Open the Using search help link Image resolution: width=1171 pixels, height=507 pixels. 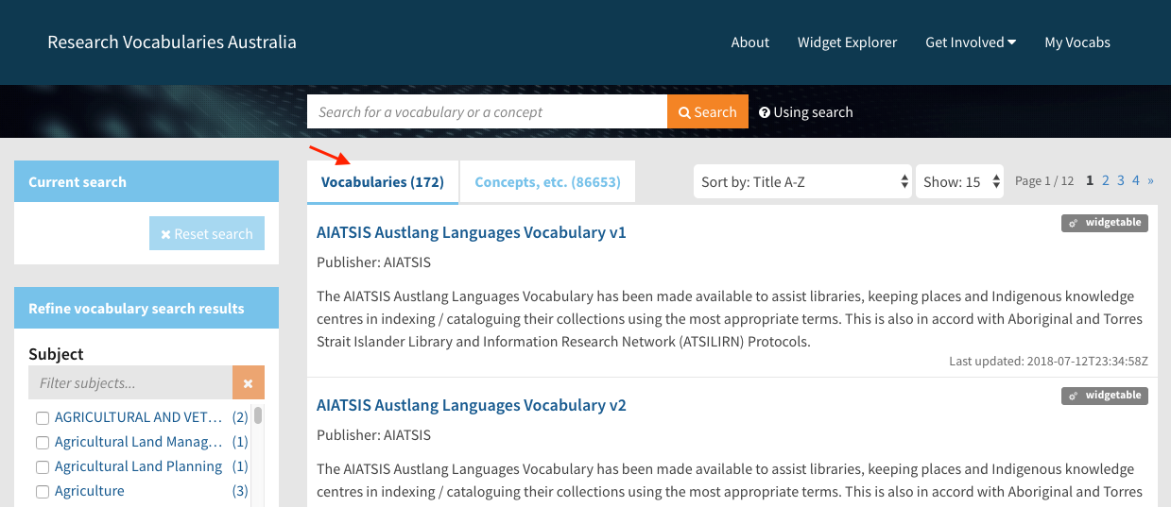805,112
